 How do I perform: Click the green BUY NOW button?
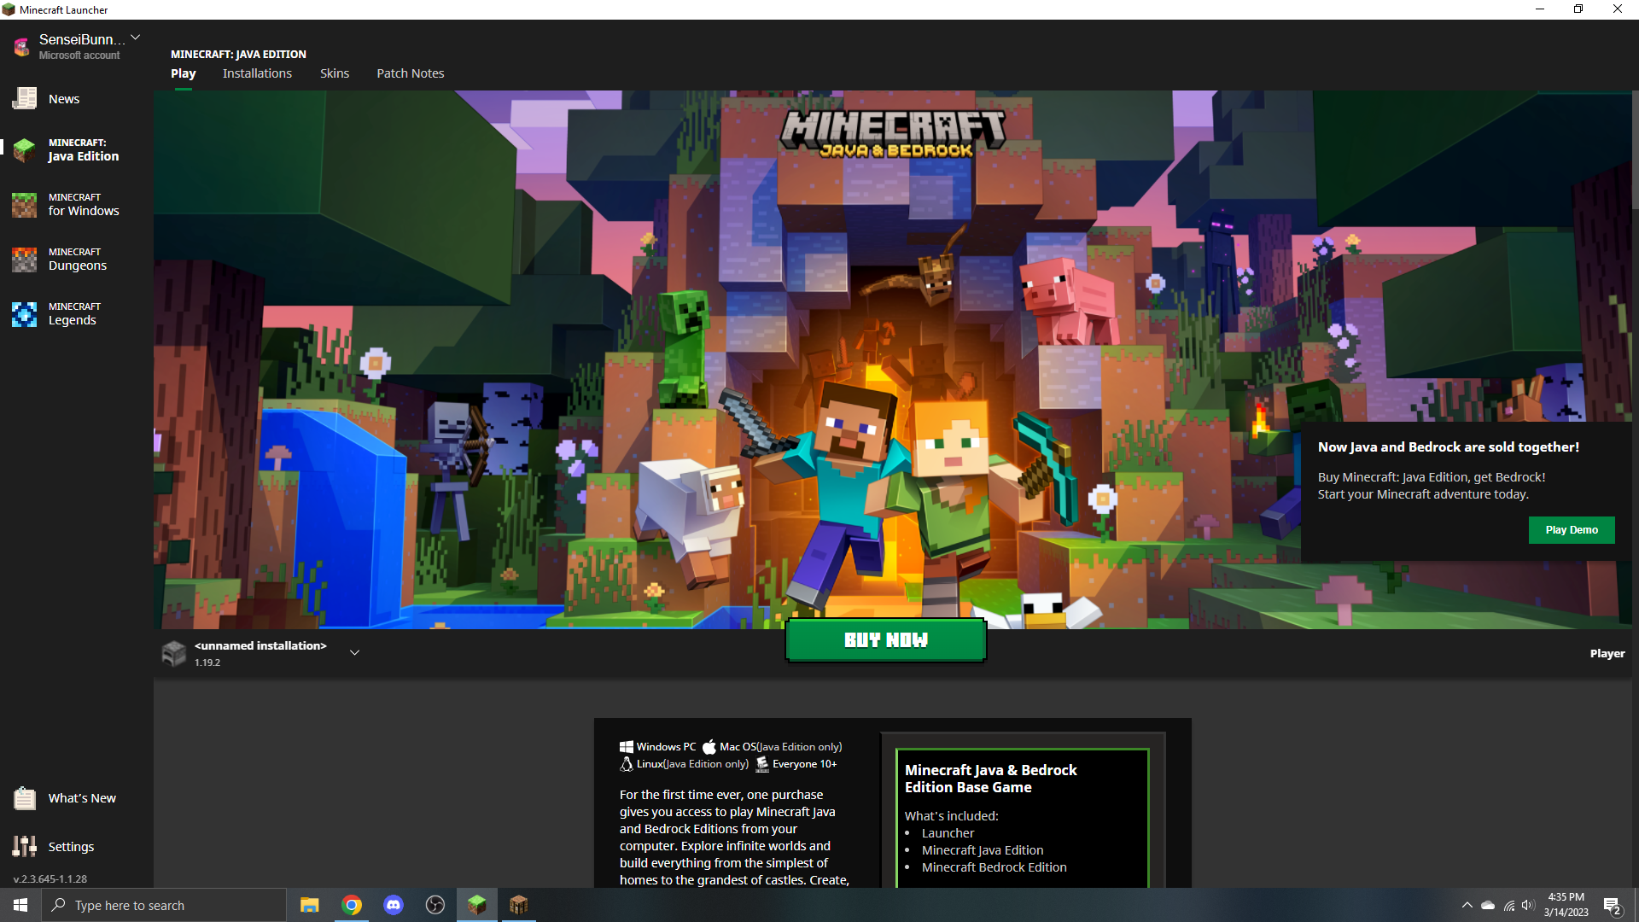coord(885,640)
